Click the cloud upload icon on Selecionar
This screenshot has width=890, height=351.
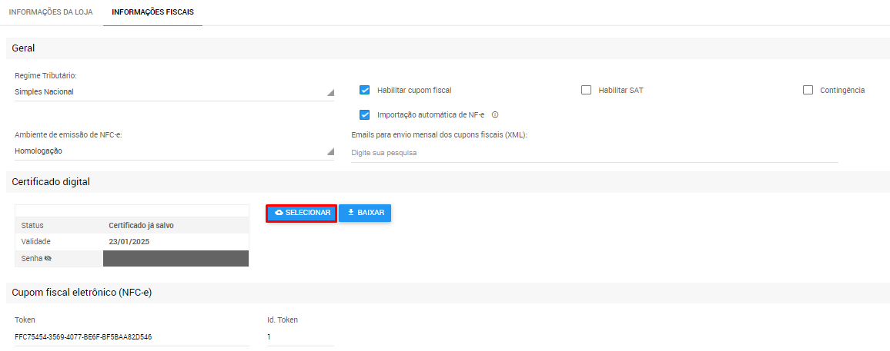click(x=279, y=213)
